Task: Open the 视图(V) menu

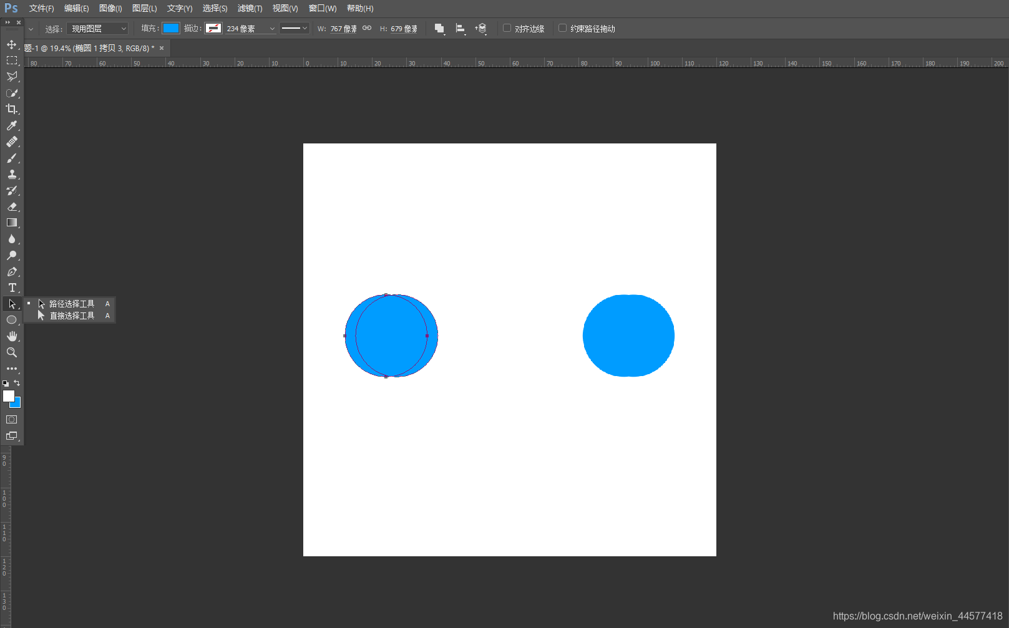Action: [x=285, y=8]
